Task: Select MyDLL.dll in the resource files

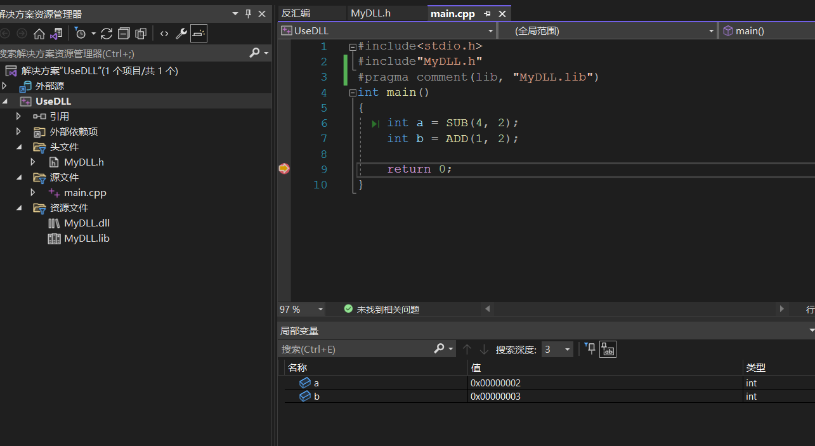Action: point(87,223)
